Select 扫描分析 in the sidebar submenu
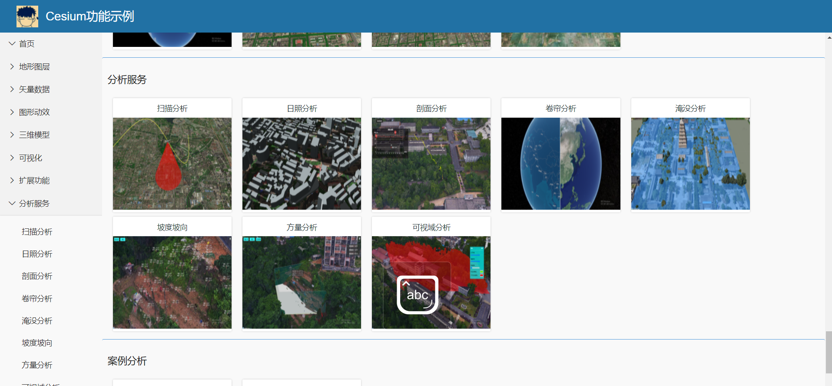832x386 pixels. [37, 232]
